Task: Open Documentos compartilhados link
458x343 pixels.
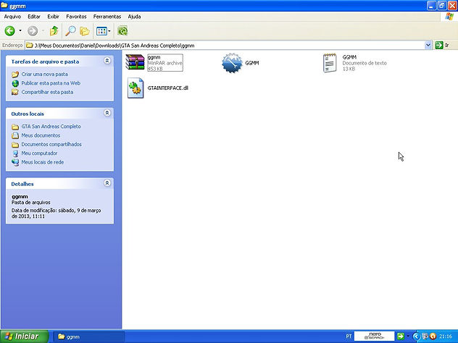Action: [x=51, y=144]
